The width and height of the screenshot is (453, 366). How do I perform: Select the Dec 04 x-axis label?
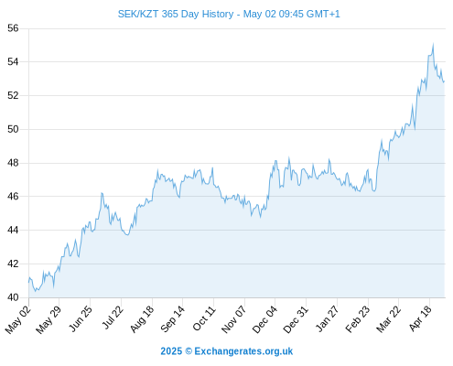pyautogui.click(x=264, y=319)
